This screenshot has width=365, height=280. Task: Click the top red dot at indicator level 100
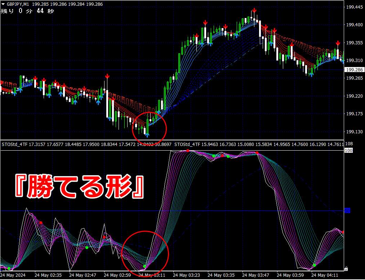pos(188,151)
